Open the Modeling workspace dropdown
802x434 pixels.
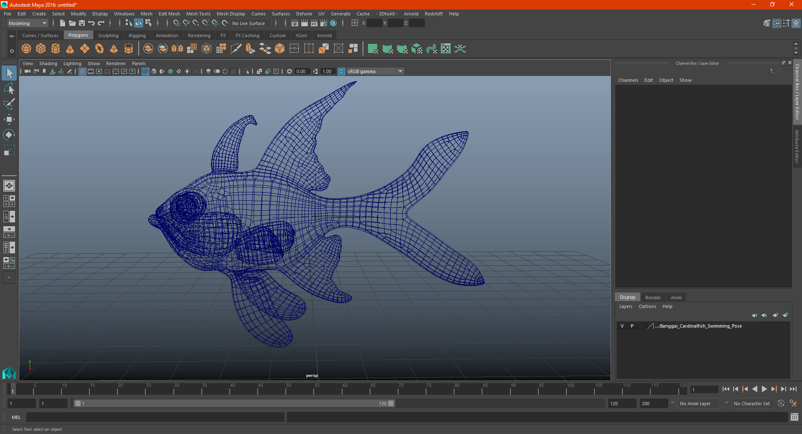click(28, 23)
